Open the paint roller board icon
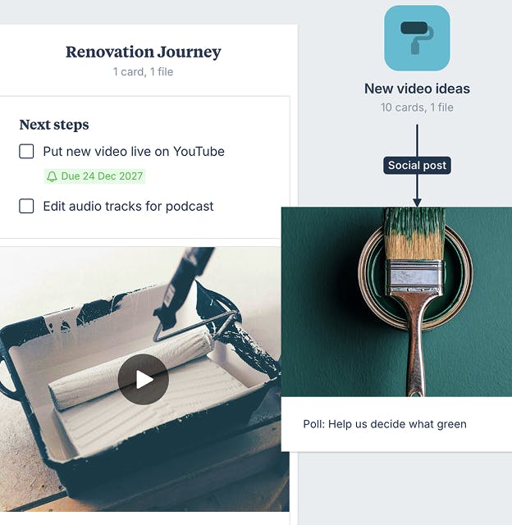This screenshot has height=525, width=512. pyautogui.click(x=417, y=38)
